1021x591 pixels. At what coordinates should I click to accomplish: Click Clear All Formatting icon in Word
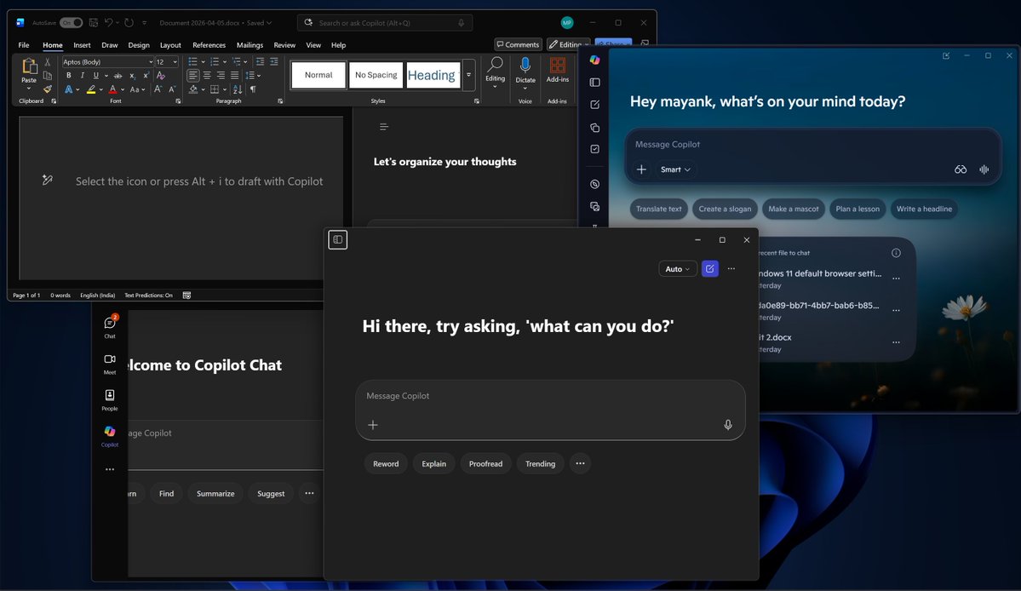click(x=161, y=76)
